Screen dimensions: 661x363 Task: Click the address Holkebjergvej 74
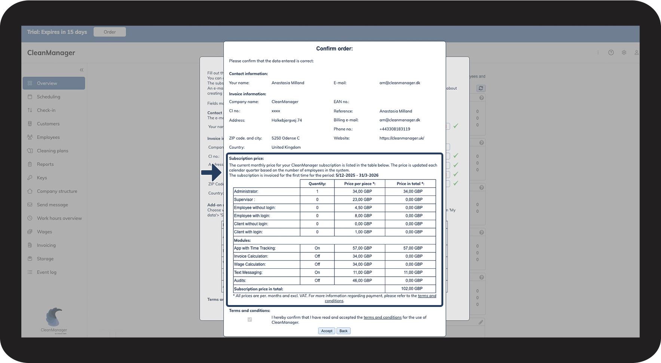pyautogui.click(x=287, y=120)
